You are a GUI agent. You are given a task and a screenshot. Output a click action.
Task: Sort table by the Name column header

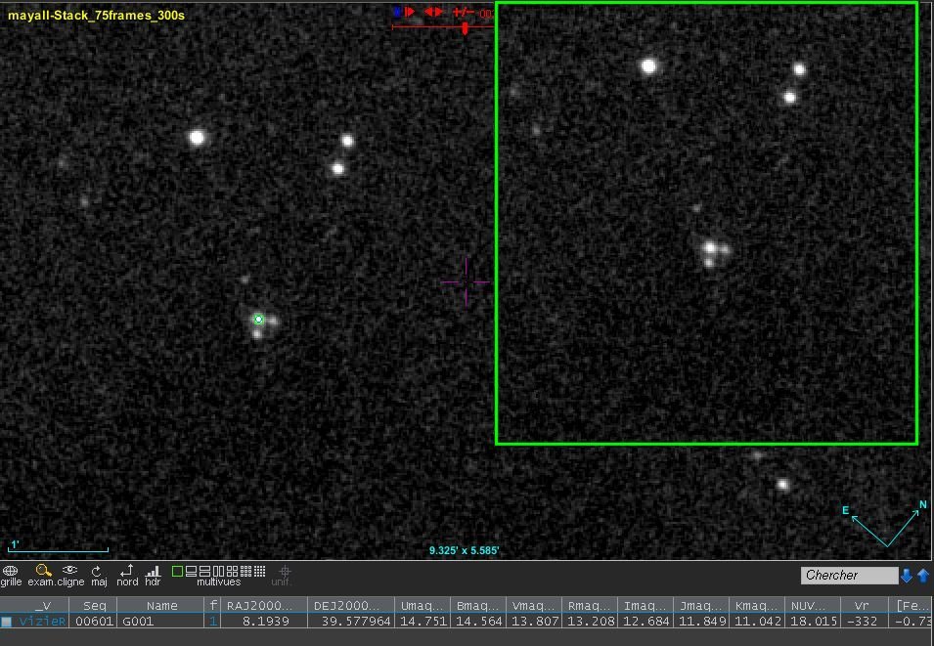click(161, 606)
